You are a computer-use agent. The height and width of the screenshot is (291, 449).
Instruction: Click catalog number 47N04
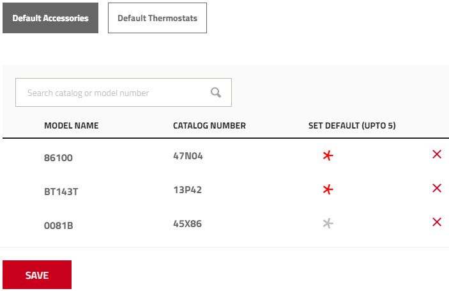coord(188,156)
